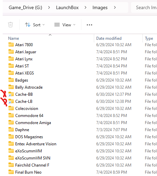Expand the chevron after the Images breadcrumb

115,7
